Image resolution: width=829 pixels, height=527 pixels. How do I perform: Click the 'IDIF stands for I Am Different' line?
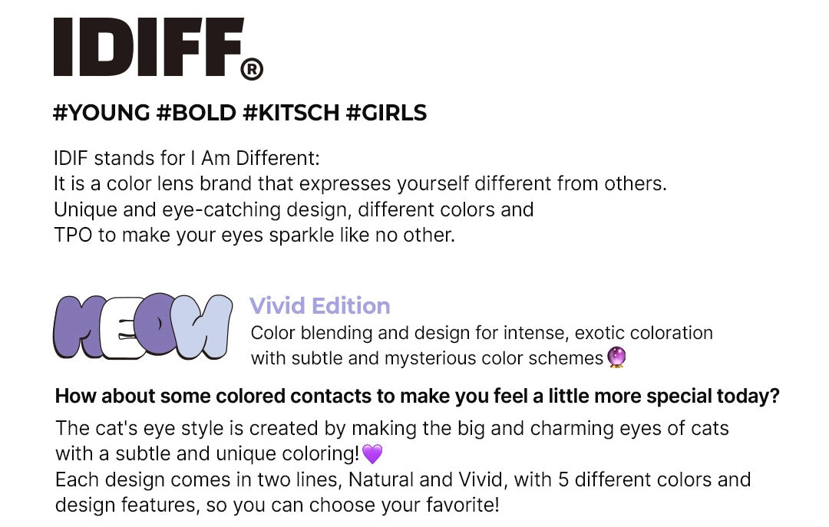187,158
